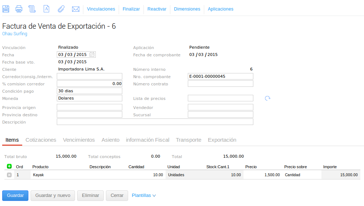364x206 pixels.
Task: Open calendar picker next to Fecha
Action: pyautogui.click(x=92, y=54)
